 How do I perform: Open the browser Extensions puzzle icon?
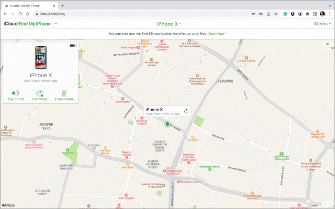307,14
